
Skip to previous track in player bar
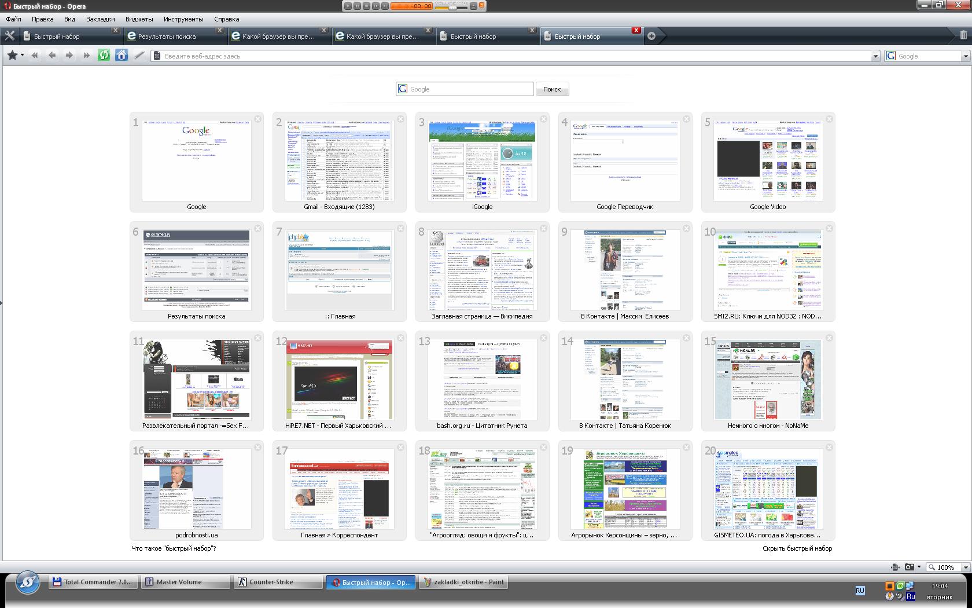click(375, 6)
